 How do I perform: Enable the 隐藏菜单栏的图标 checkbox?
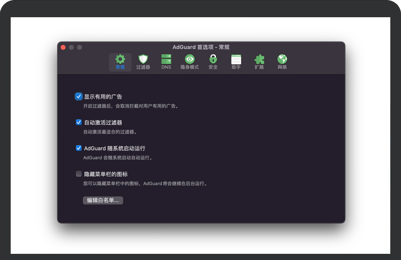tap(79, 174)
